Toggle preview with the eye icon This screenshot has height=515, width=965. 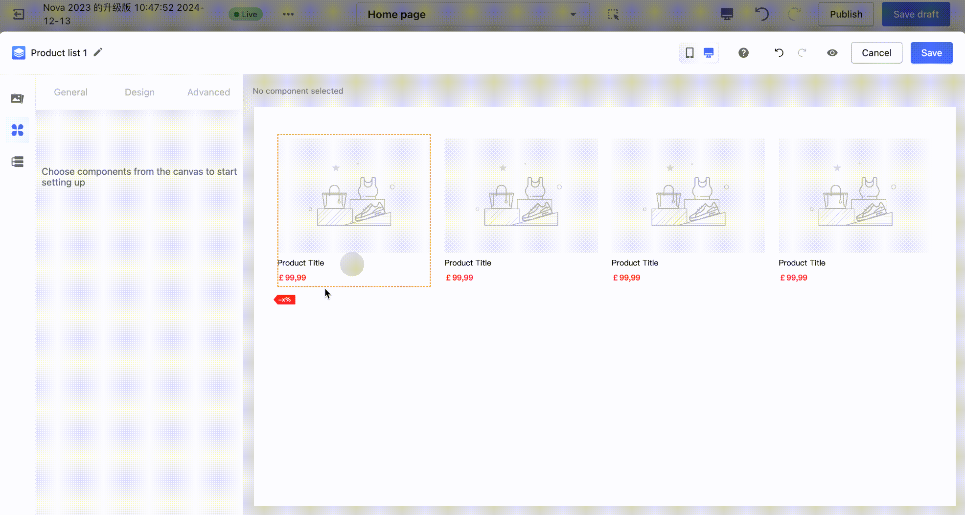(x=832, y=53)
